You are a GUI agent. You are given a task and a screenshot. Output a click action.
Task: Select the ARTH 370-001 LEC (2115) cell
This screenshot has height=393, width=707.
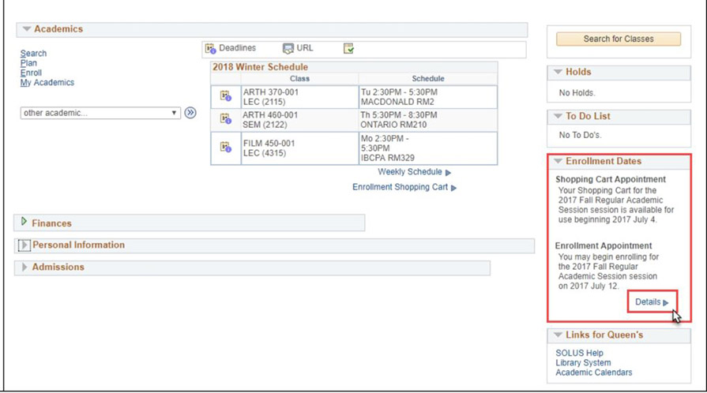(x=299, y=97)
